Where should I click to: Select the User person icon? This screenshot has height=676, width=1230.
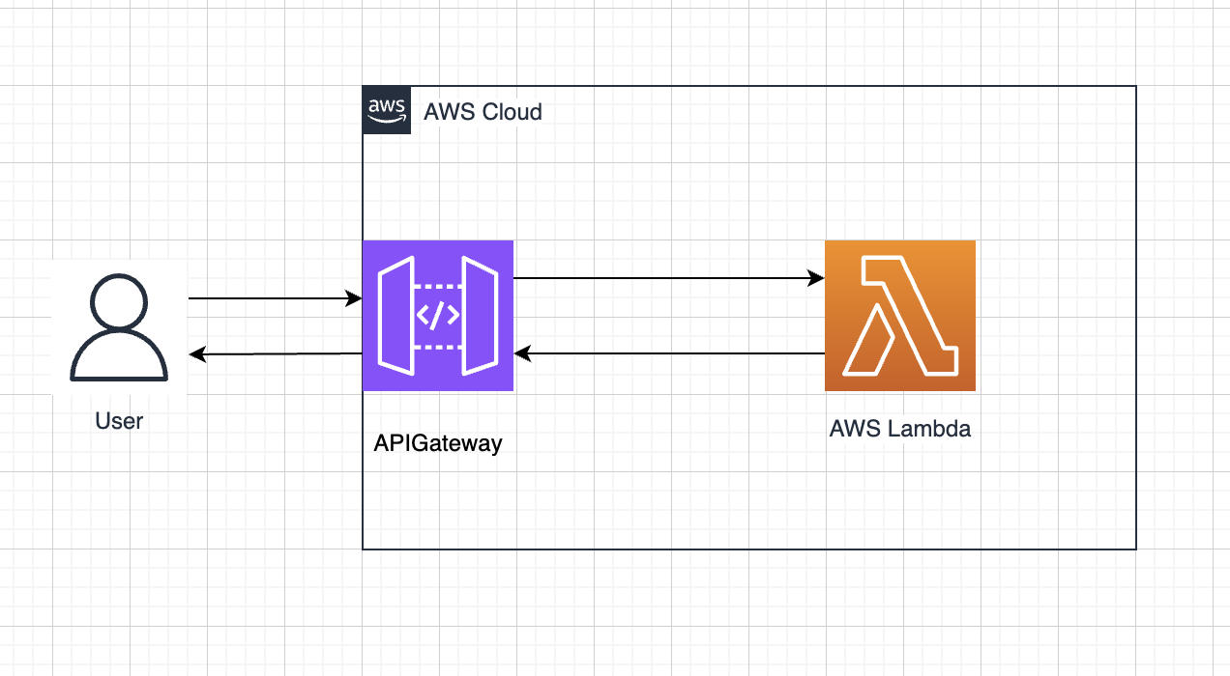118,328
